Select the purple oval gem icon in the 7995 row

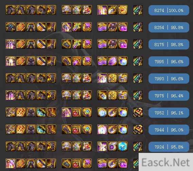click(x=112, y=61)
